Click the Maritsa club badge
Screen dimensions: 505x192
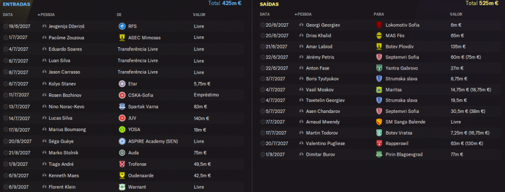(379, 90)
